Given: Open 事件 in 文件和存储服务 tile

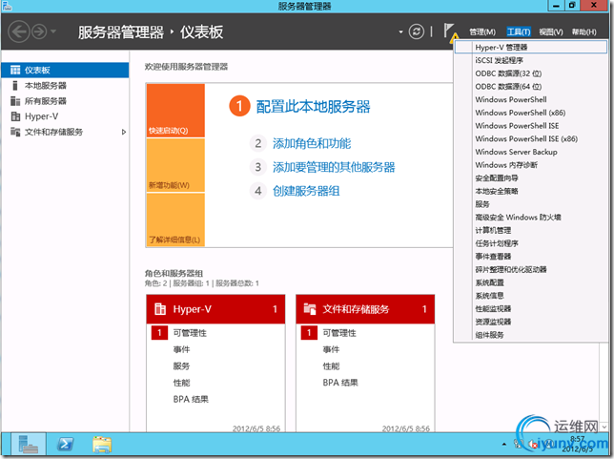Looking at the screenshot, I should pos(331,349).
